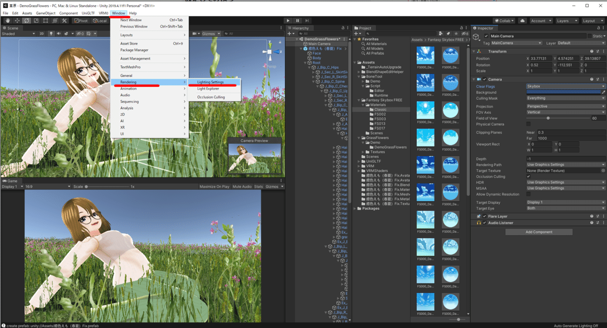Open Camera component presets icon
Viewport: 607px width, 328px height.
[x=597, y=79]
